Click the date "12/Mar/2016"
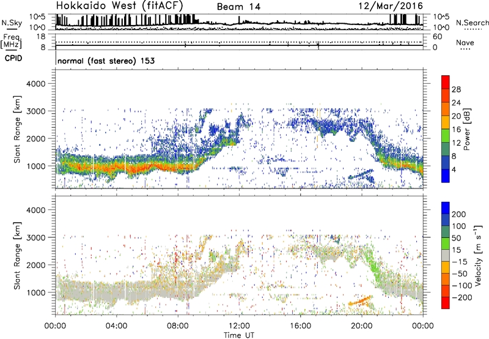 coord(391,6)
